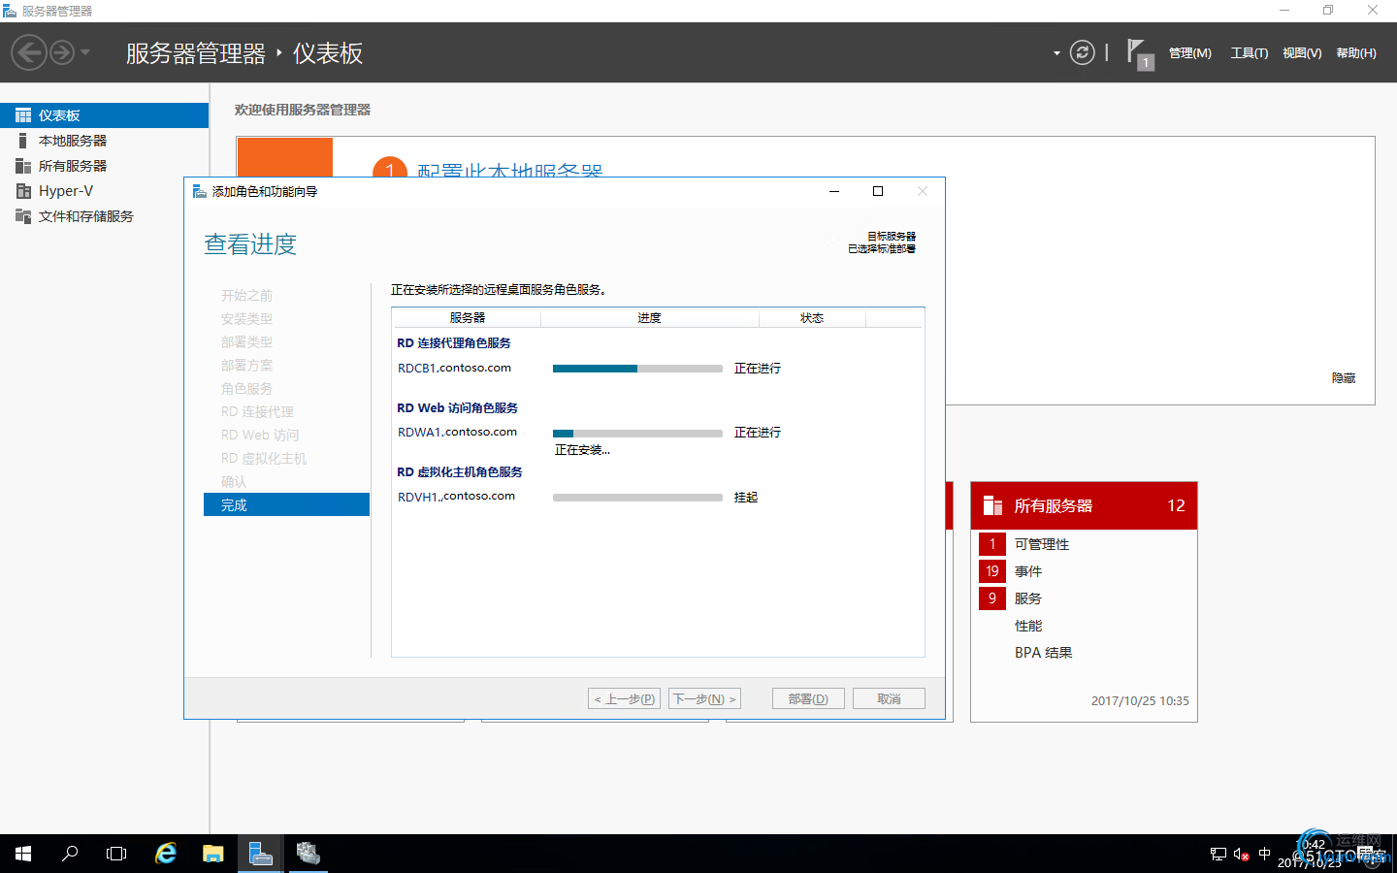Click RDVH1.contoso.com server entry
The image size is (1397, 873).
point(456,496)
